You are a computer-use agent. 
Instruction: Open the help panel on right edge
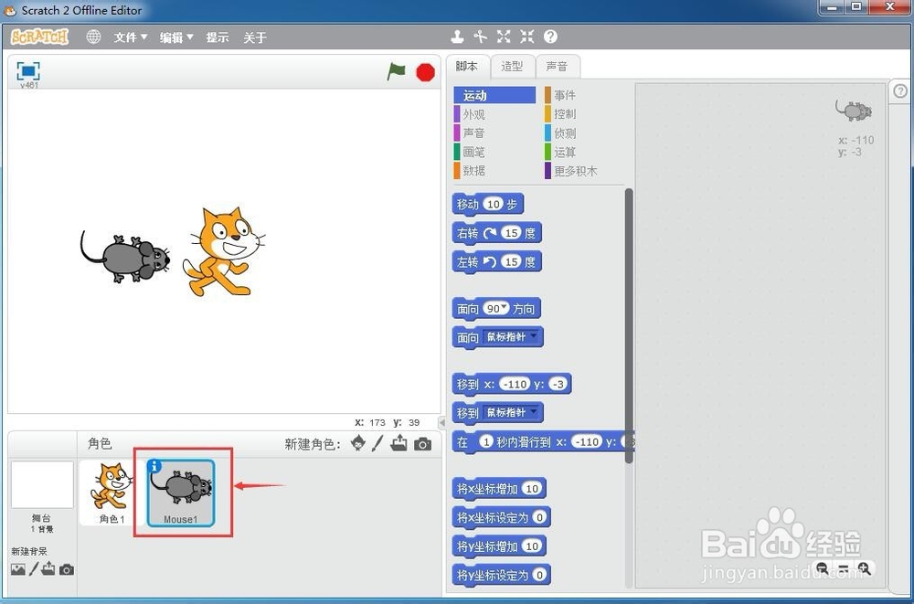click(x=900, y=91)
